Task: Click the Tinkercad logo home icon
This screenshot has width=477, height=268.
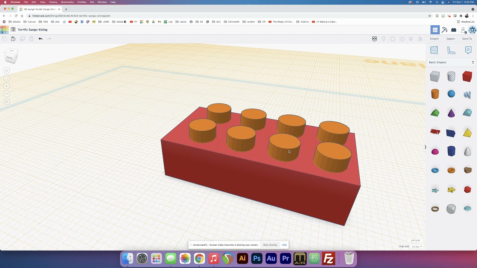Action: 4,30
